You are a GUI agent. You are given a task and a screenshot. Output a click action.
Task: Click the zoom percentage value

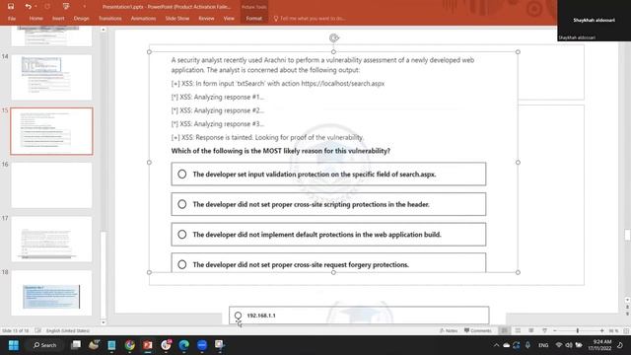pyautogui.click(x=613, y=330)
